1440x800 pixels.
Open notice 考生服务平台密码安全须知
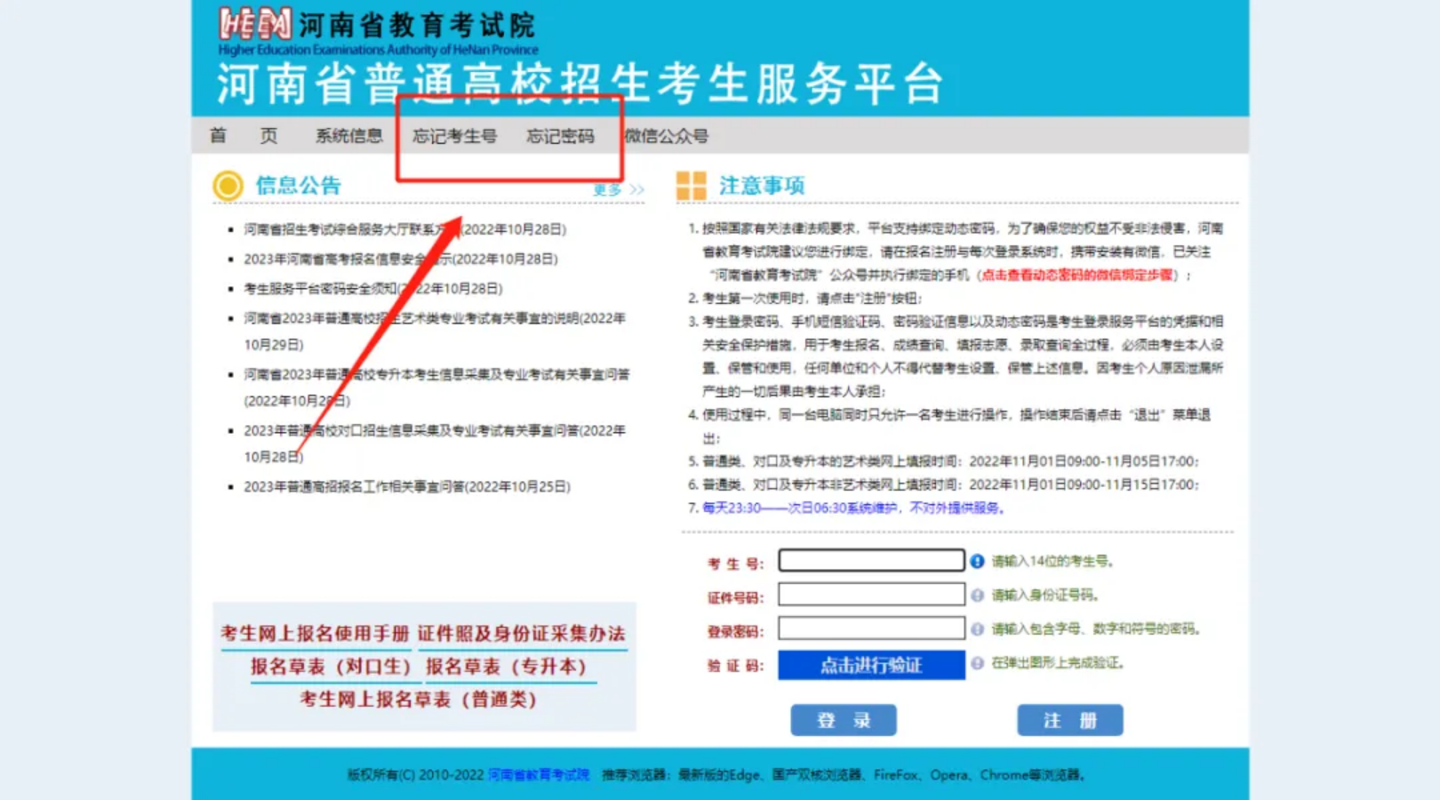click(x=373, y=288)
